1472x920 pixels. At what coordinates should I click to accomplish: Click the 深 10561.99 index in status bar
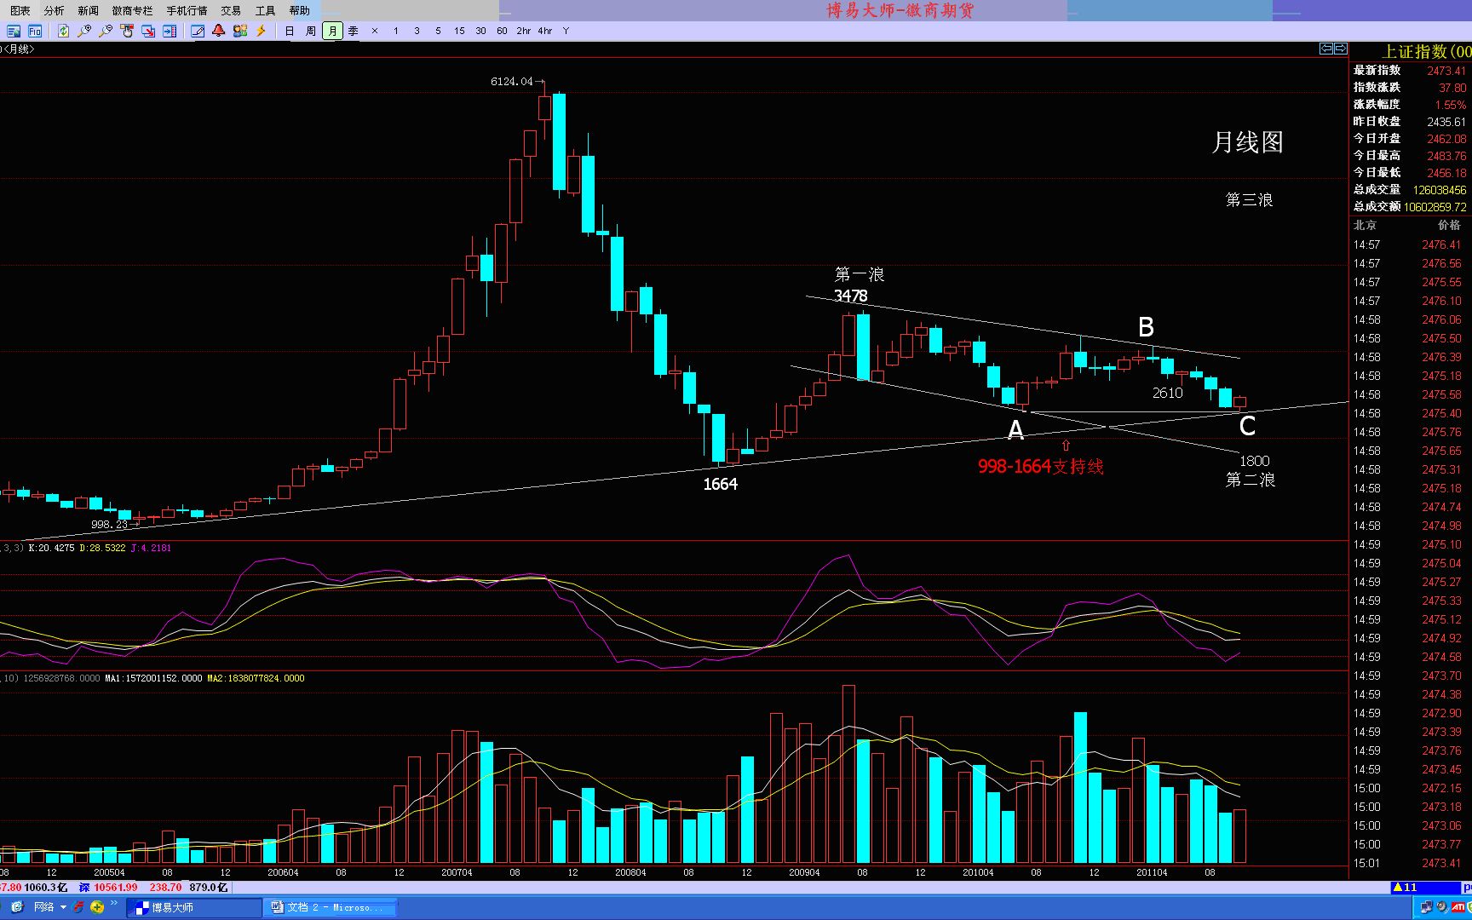(107, 888)
